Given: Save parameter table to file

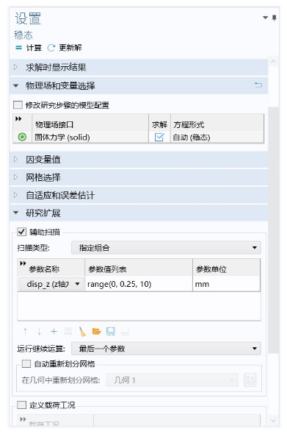Looking at the screenshot, I should tap(111, 331).
